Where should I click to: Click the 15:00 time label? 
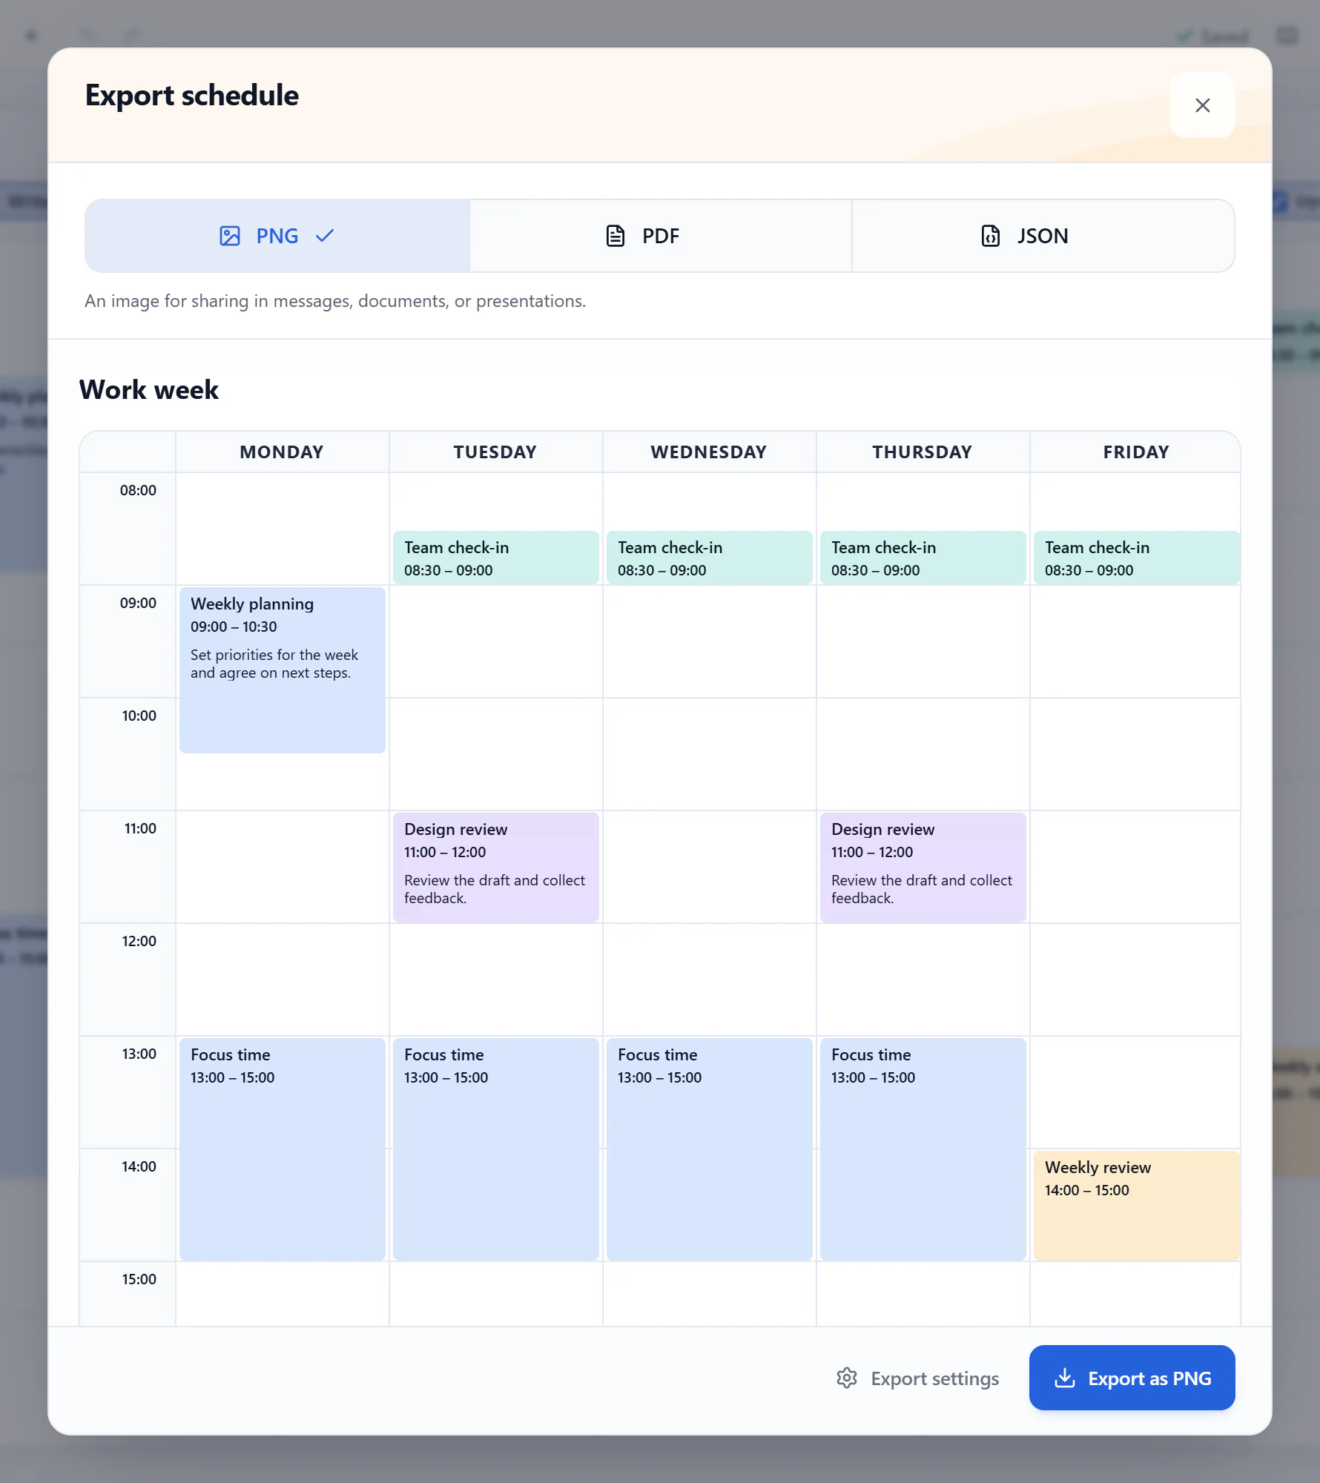[x=139, y=1279]
